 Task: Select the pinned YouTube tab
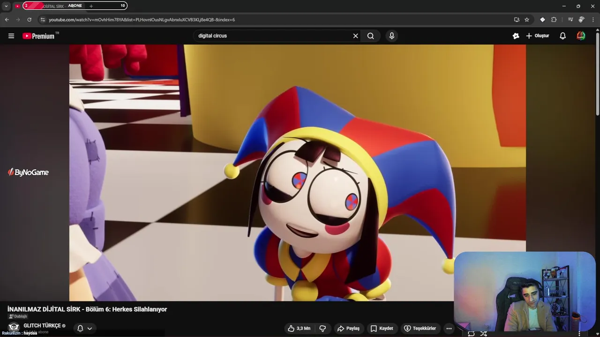(x=17, y=6)
